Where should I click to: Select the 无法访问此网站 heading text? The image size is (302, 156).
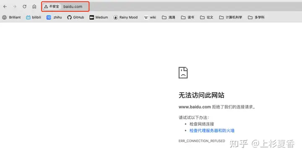[x=201, y=95]
